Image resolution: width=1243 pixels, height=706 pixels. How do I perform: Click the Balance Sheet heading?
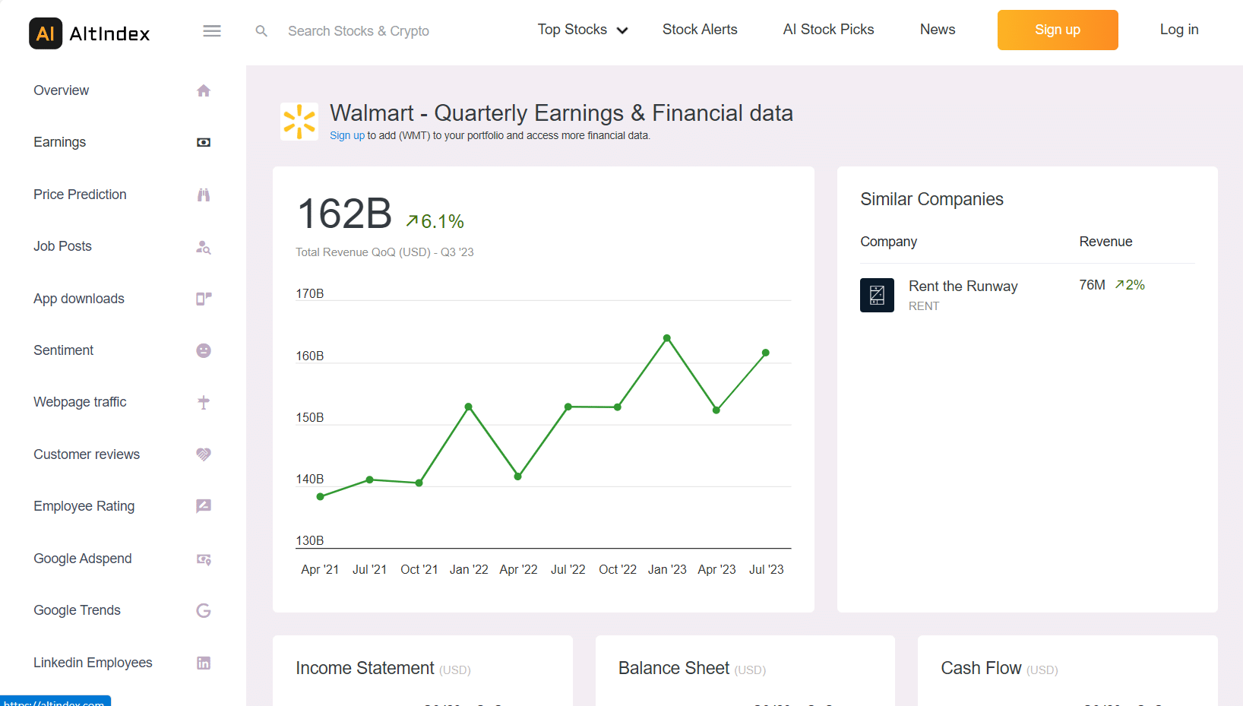click(x=674, y=668)
